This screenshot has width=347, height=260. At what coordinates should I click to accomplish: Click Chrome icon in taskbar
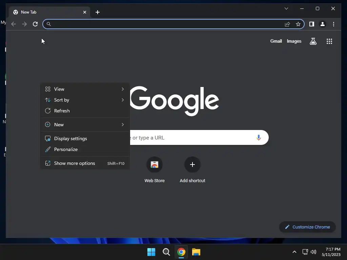pos(181,252)
